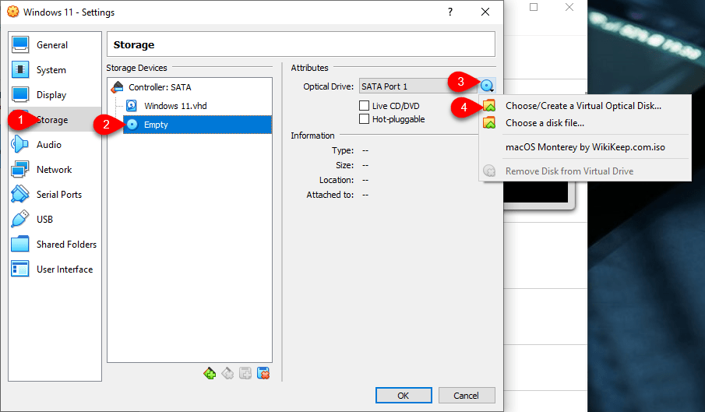This screenshot has height=412, width=705.
Task: Close the background VirtualBox window
Action: [569, 7]
